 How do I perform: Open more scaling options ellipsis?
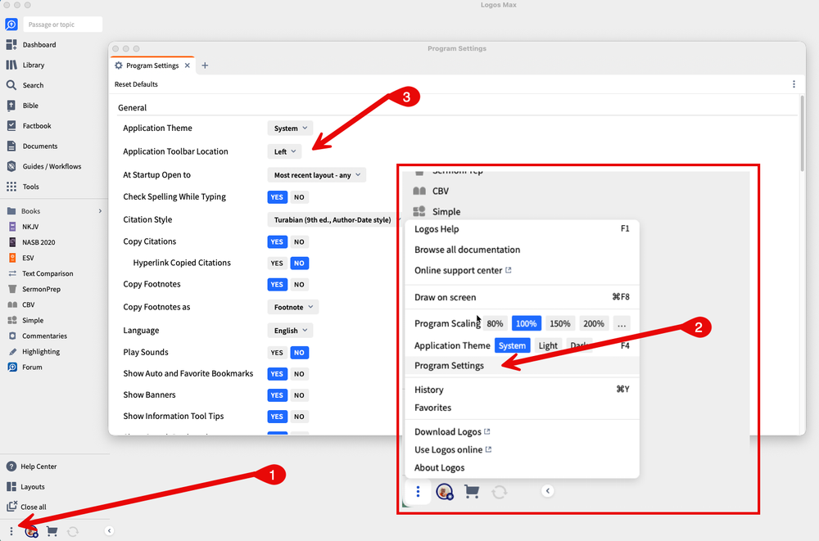coord(621,324)
